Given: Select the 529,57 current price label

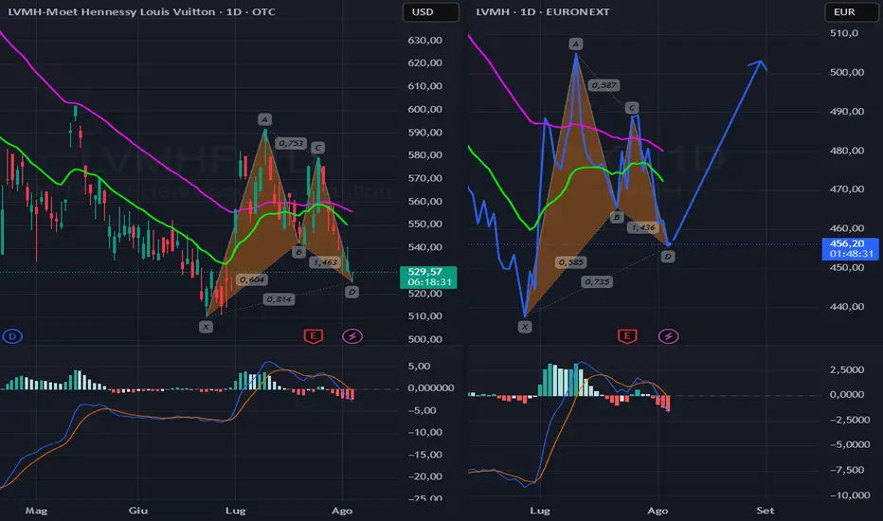Looking at the screenshot, I should coord(428,277).
